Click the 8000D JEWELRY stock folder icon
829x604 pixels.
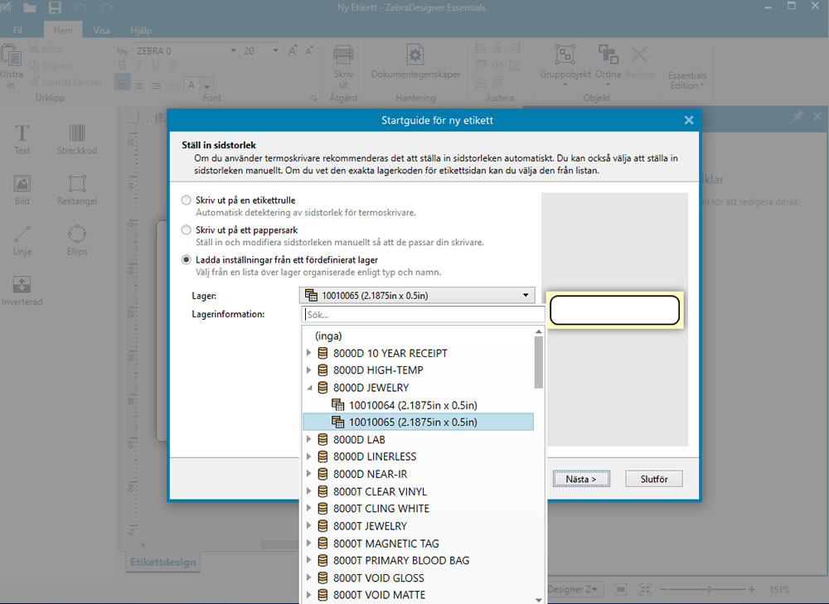tap(322, 388)
